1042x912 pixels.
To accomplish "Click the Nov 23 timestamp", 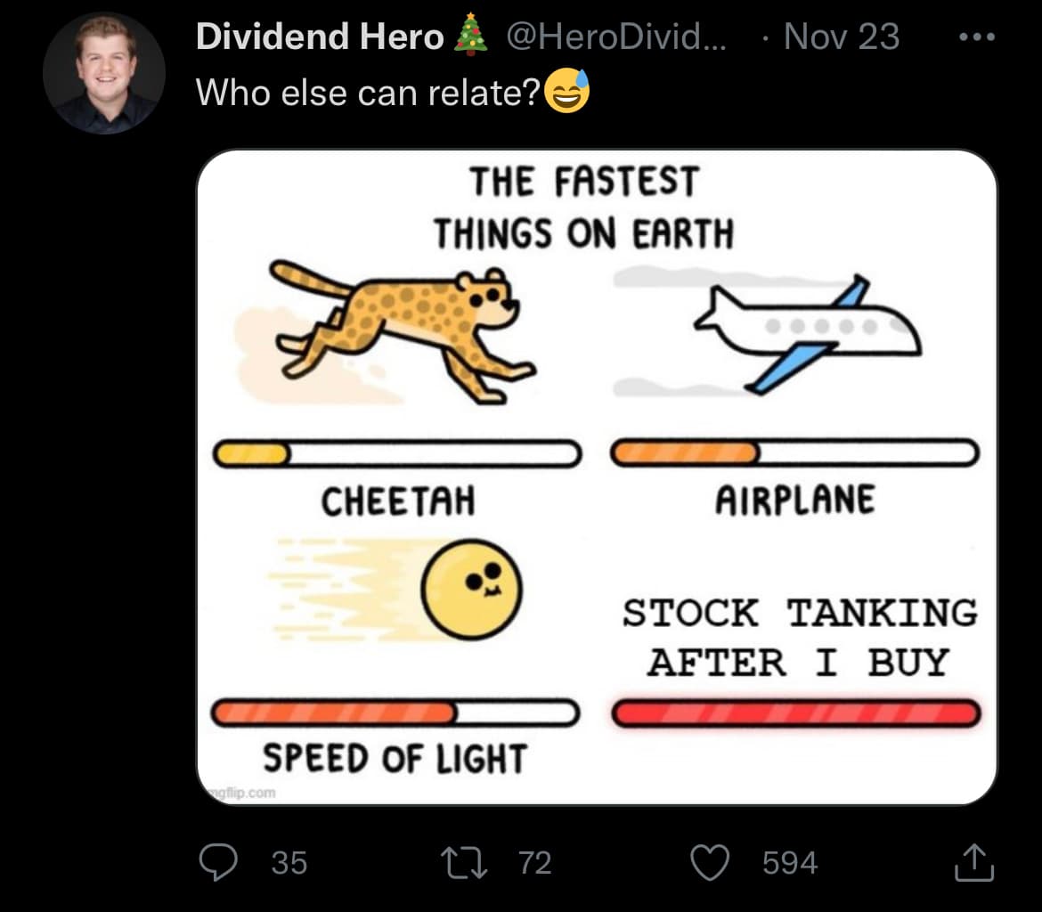I will click(x=842, y=37).
